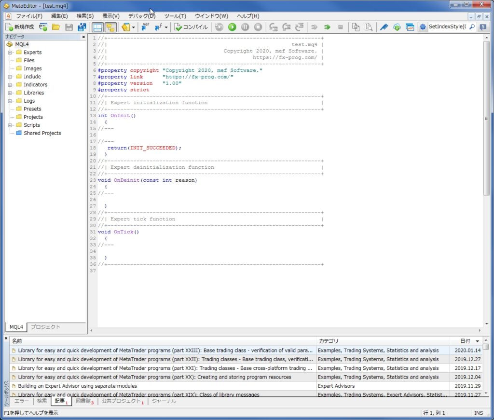Click the SetIndexStyle search input field
Image resolution: width=494 pixels, height=420 pixels.
447,27
